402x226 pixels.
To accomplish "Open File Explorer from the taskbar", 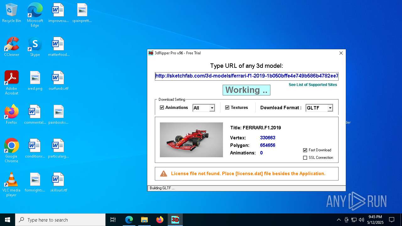I will click(144, 220).
